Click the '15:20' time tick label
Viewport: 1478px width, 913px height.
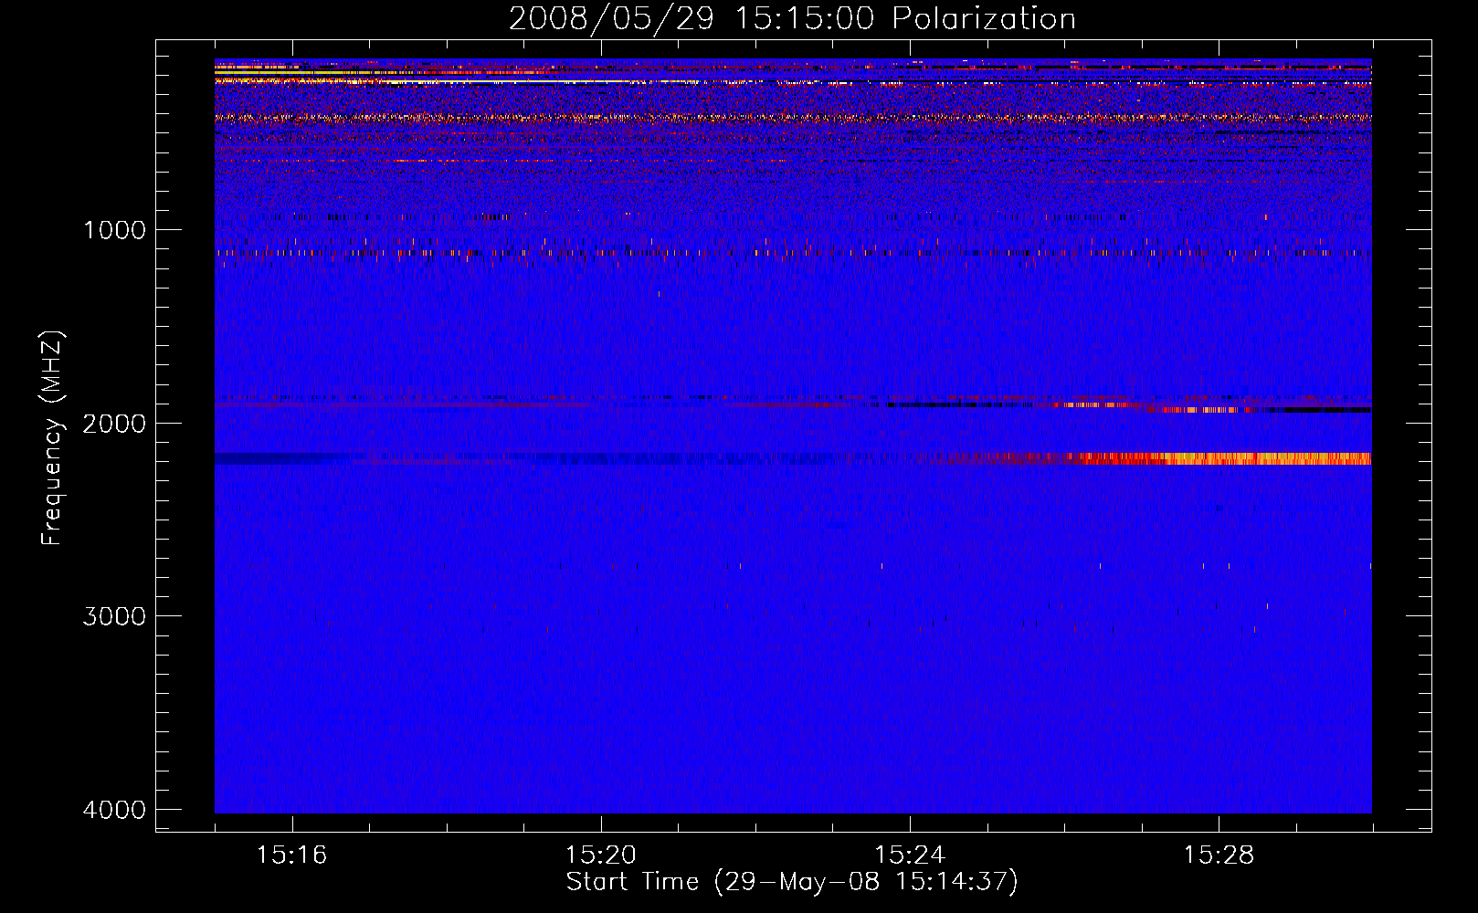(600, 855)
